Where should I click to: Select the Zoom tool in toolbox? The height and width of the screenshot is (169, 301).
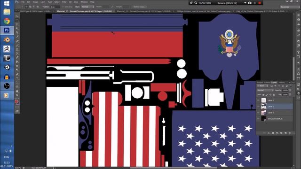tap(17, 95)
